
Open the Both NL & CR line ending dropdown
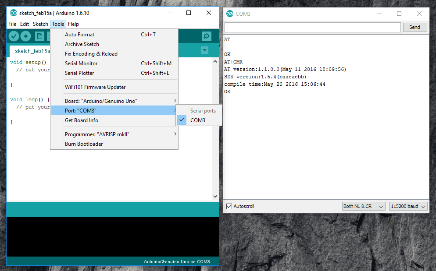tap(364, 206)
